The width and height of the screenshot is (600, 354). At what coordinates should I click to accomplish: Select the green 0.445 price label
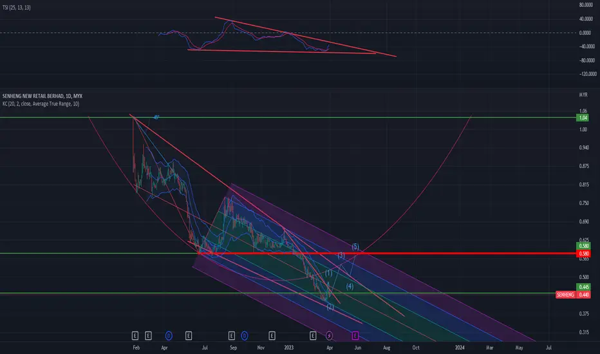tap(583, 287)
